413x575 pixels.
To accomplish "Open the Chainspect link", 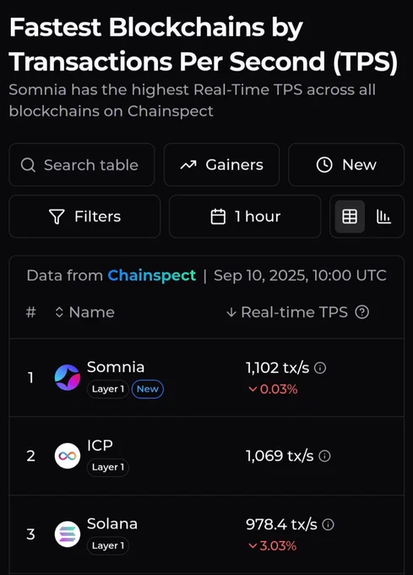I will 151,276.
